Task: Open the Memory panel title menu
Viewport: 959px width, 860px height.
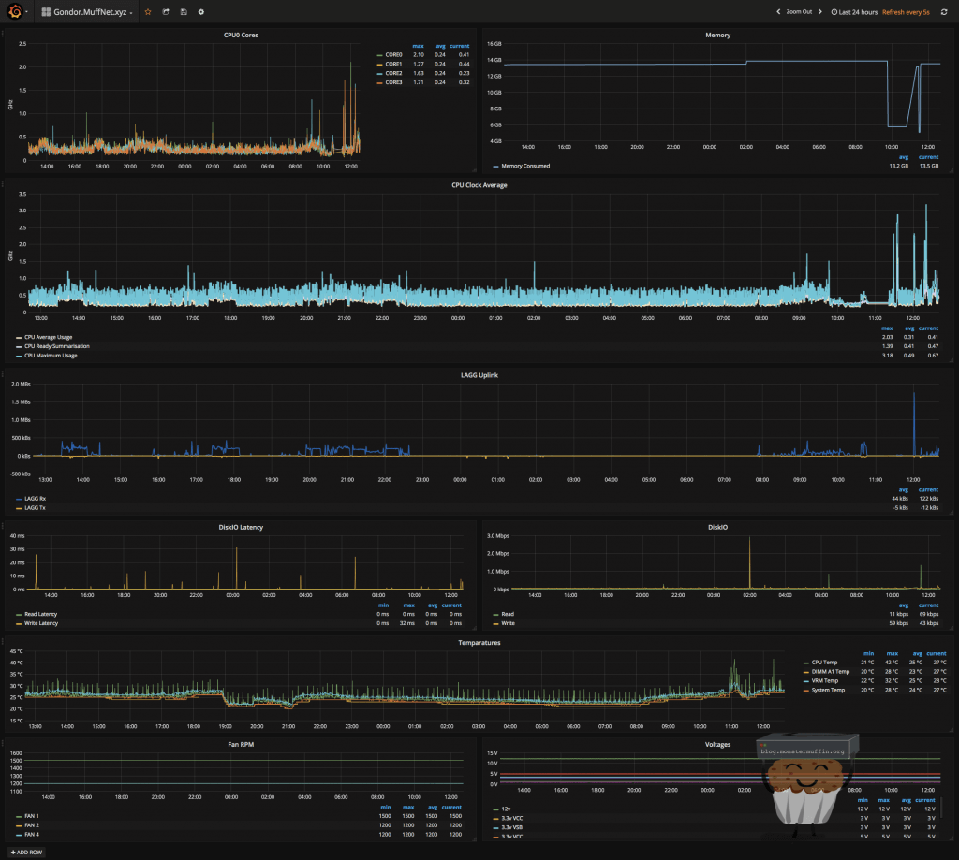Action: pyautogui.click(x=717, y=35)
